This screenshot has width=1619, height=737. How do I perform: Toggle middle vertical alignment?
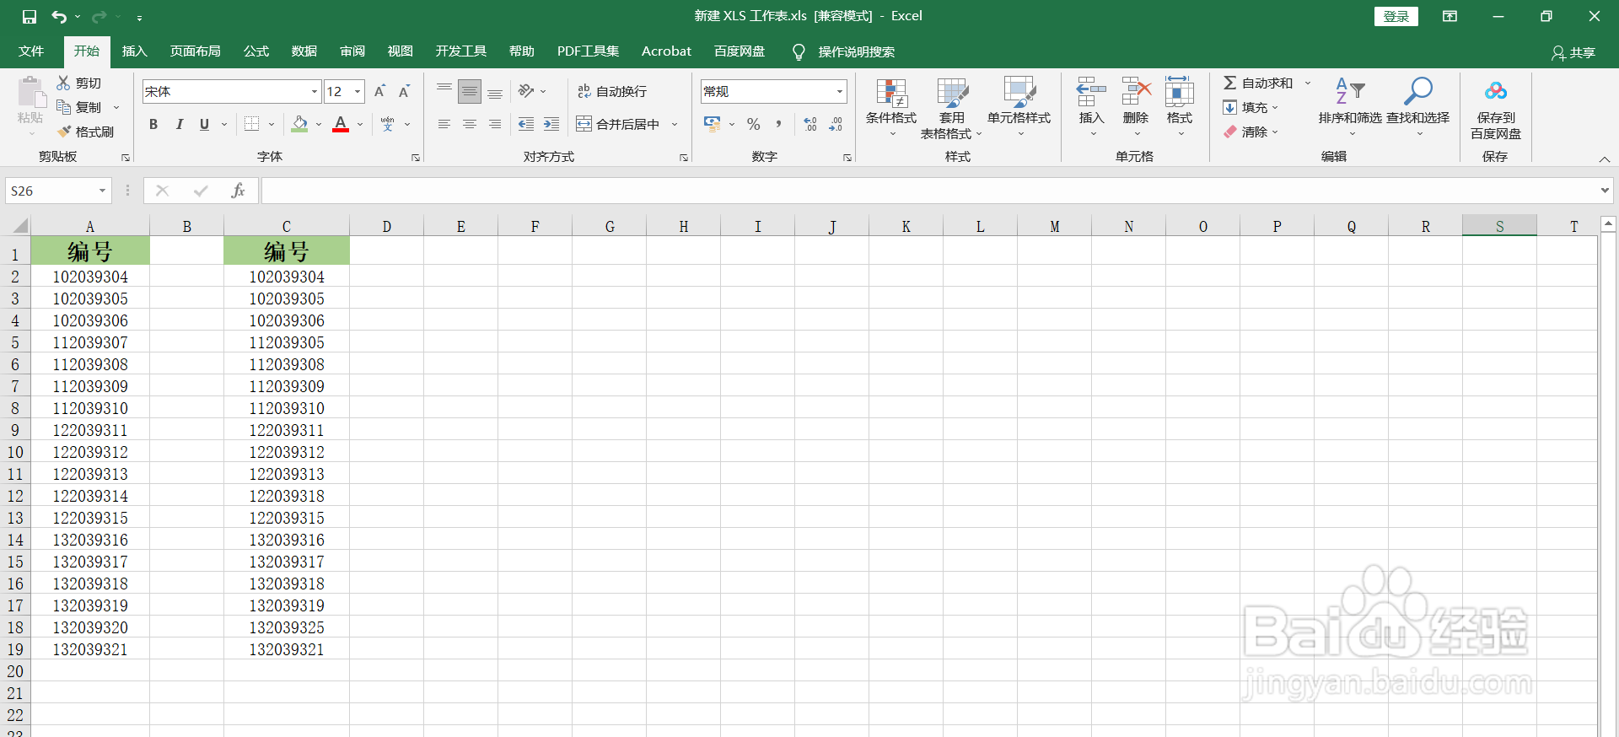[470, 91]
